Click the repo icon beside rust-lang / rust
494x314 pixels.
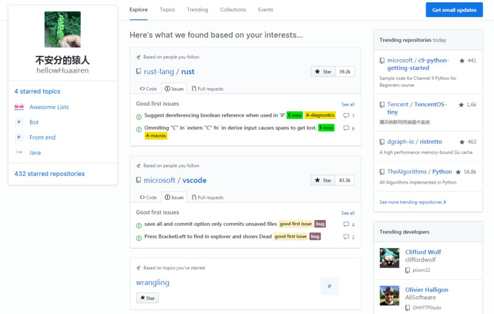pyautogui.click(x=138, y=71)
